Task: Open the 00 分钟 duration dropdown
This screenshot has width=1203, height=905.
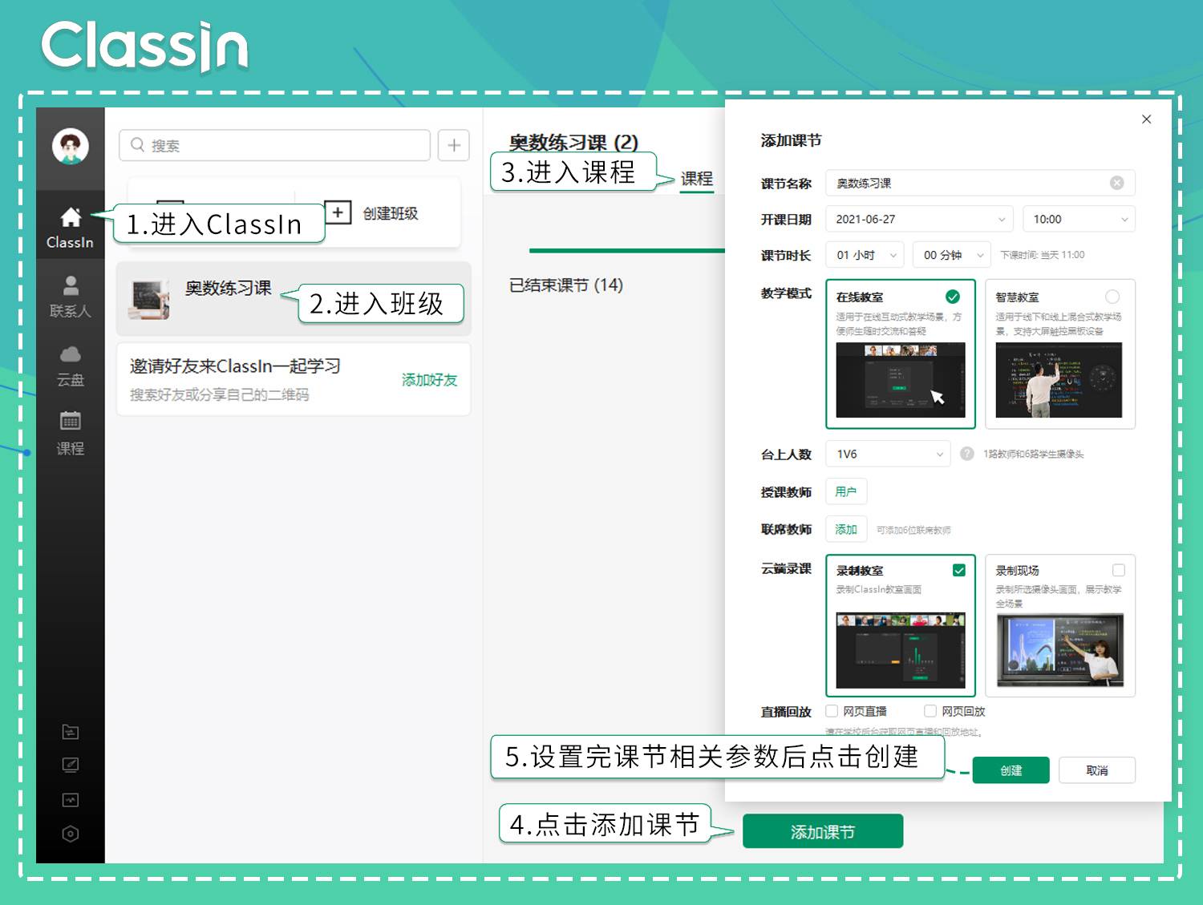Action: 952,255
